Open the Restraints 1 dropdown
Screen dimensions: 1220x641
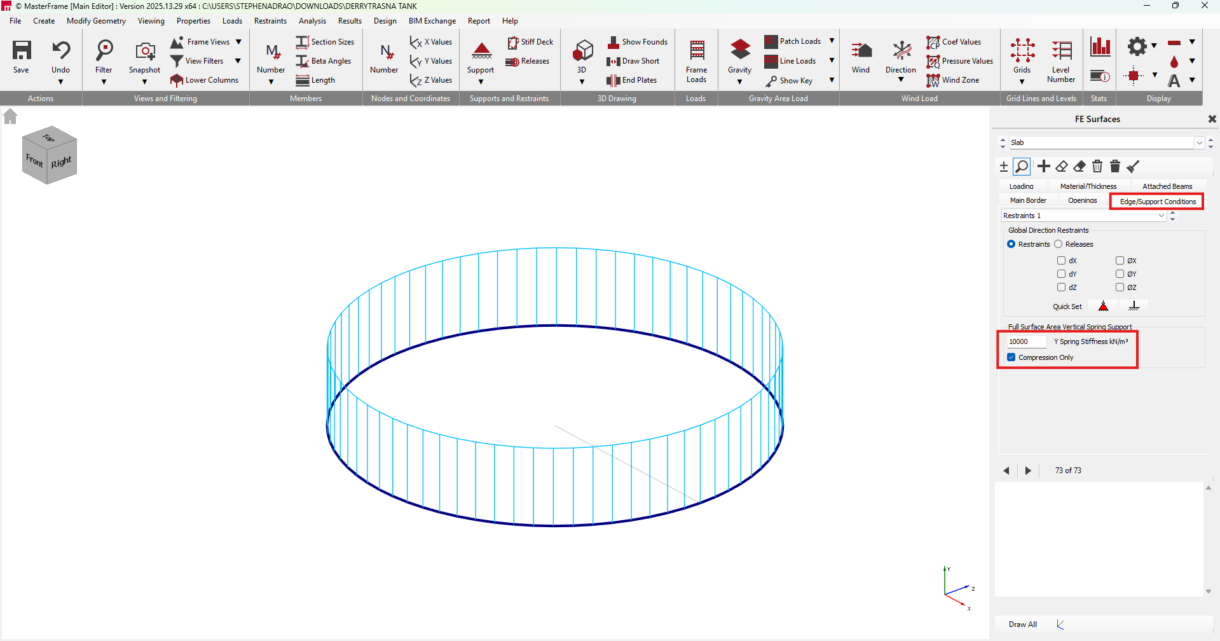tap(1161, 216)
